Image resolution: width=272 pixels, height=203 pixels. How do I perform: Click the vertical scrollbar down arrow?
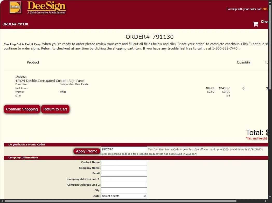click(x=270, y=197)
